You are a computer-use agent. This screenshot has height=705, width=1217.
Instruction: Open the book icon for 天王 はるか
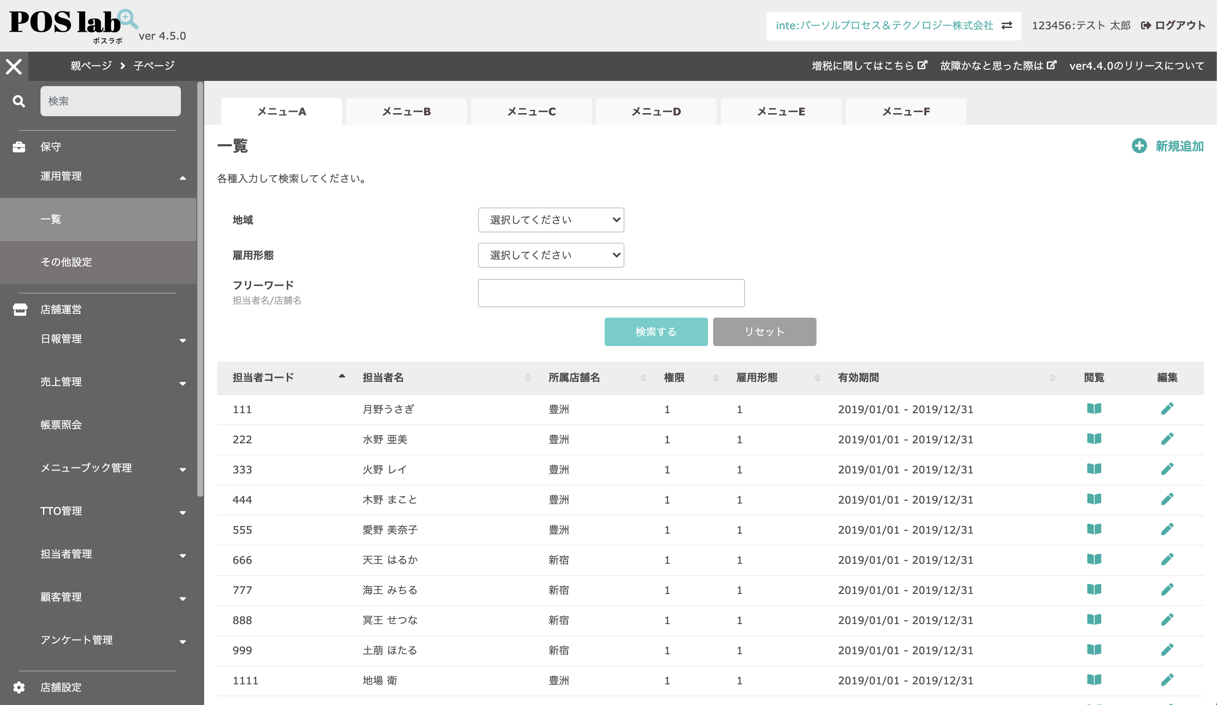1094,559
